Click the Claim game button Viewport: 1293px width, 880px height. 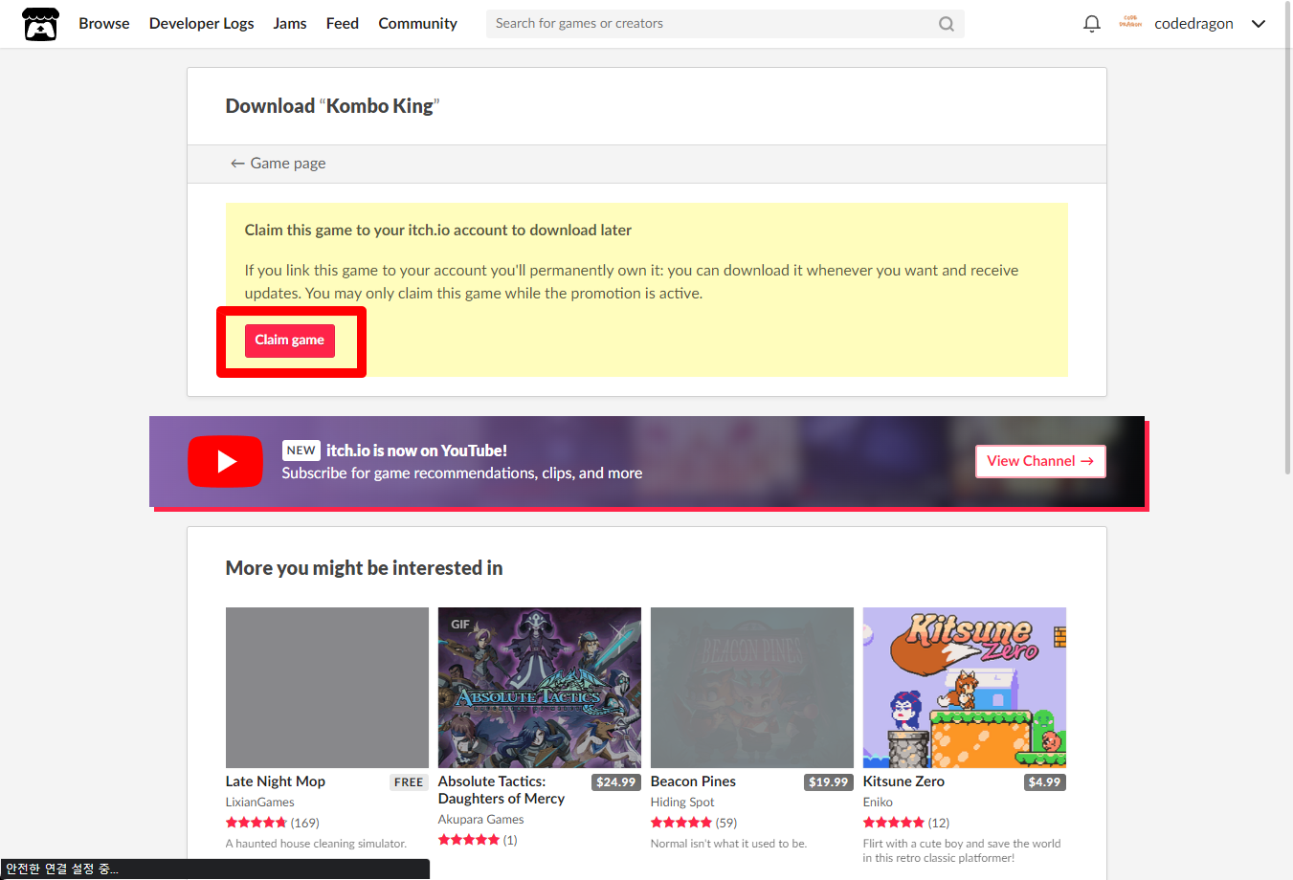(290, 341)
